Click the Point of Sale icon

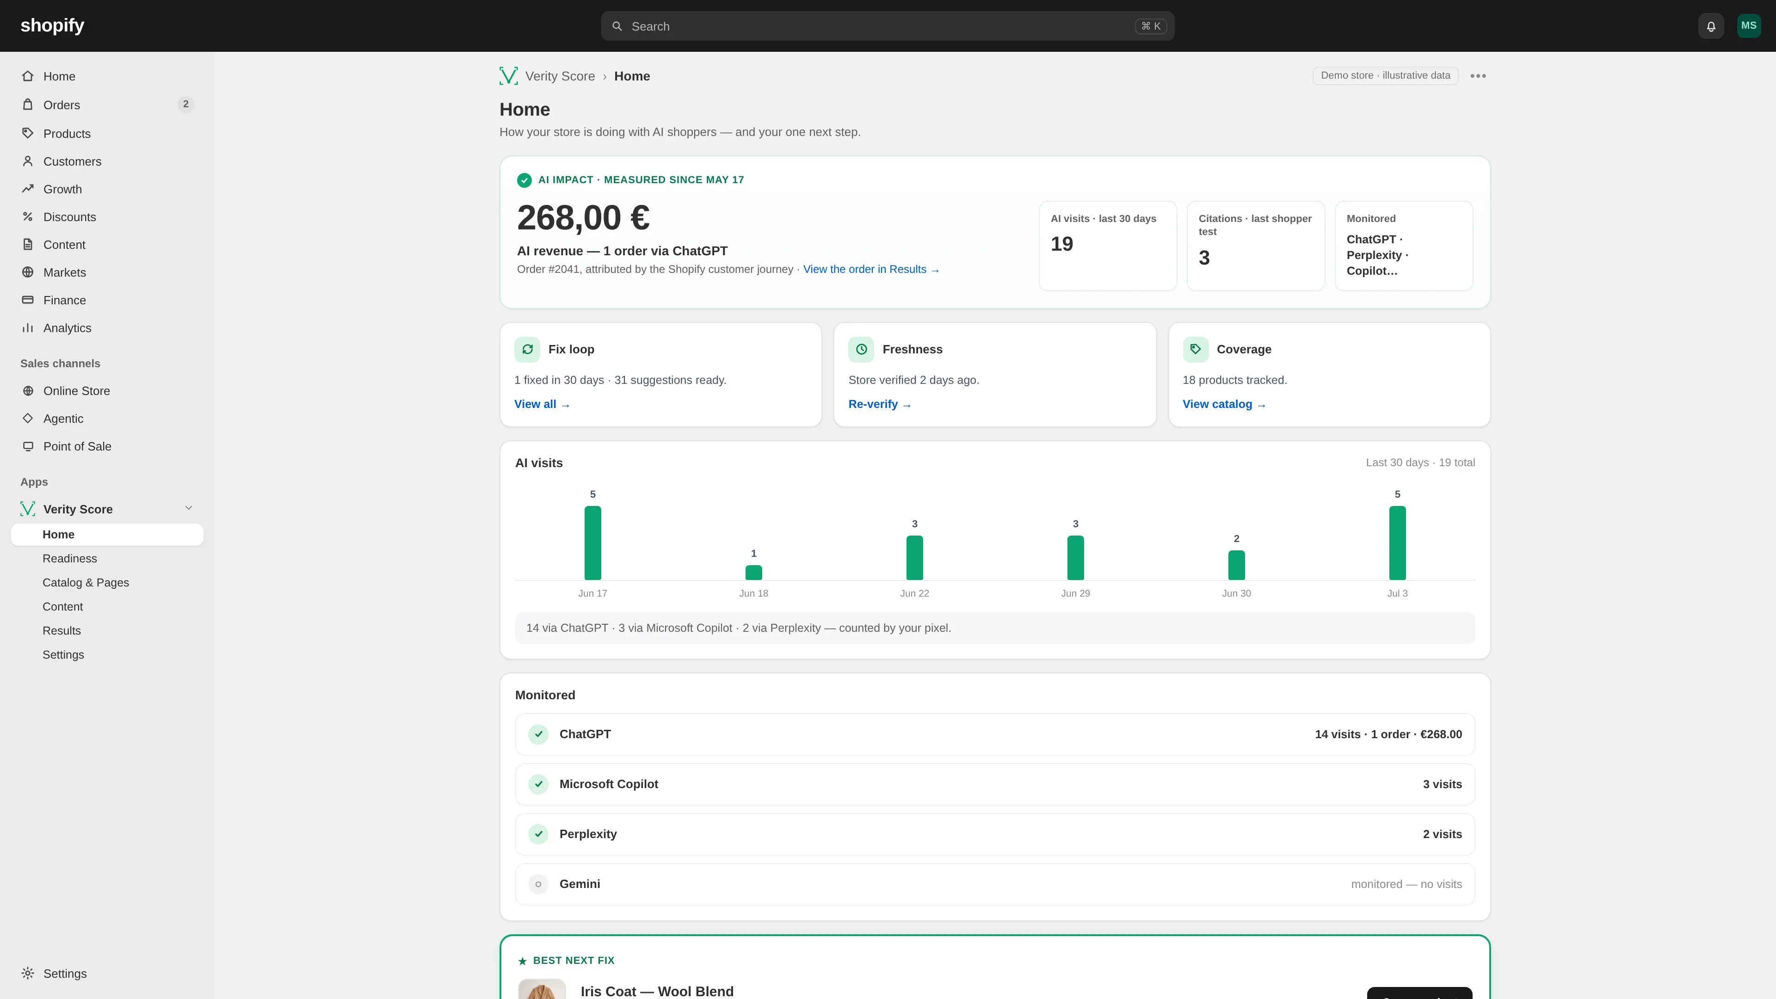[28, 446]
